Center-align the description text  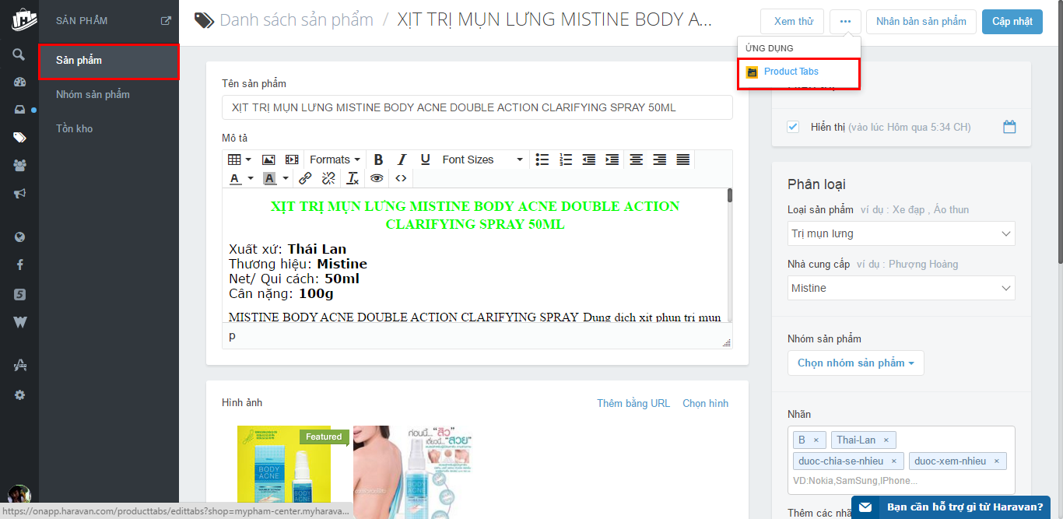coord(637,160)
